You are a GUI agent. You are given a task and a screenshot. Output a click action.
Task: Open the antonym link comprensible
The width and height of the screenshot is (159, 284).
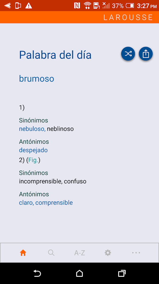point(54,203)
